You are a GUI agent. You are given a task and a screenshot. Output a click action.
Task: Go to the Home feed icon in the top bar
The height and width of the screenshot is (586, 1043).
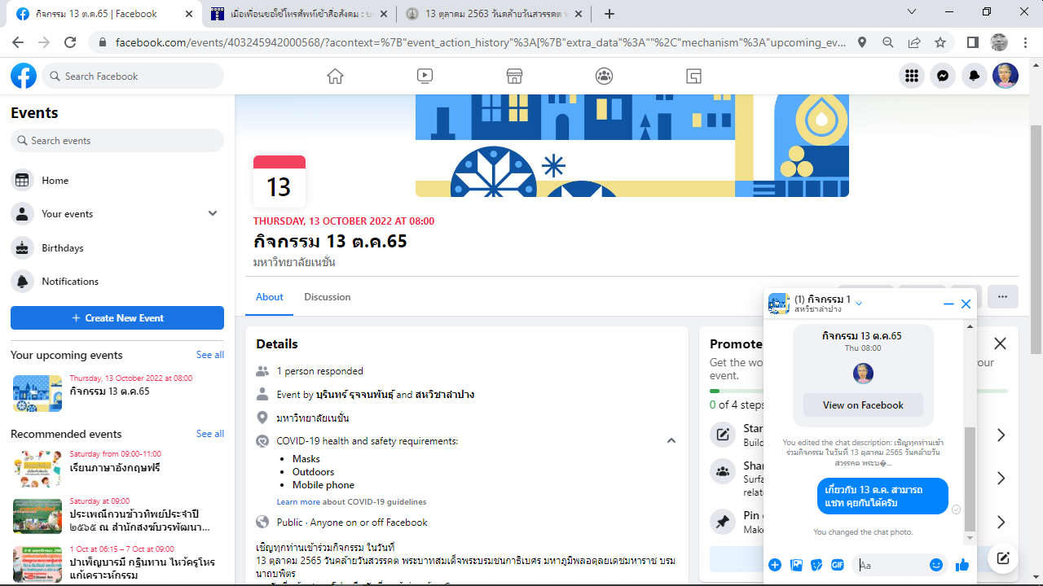click(335, 76)
